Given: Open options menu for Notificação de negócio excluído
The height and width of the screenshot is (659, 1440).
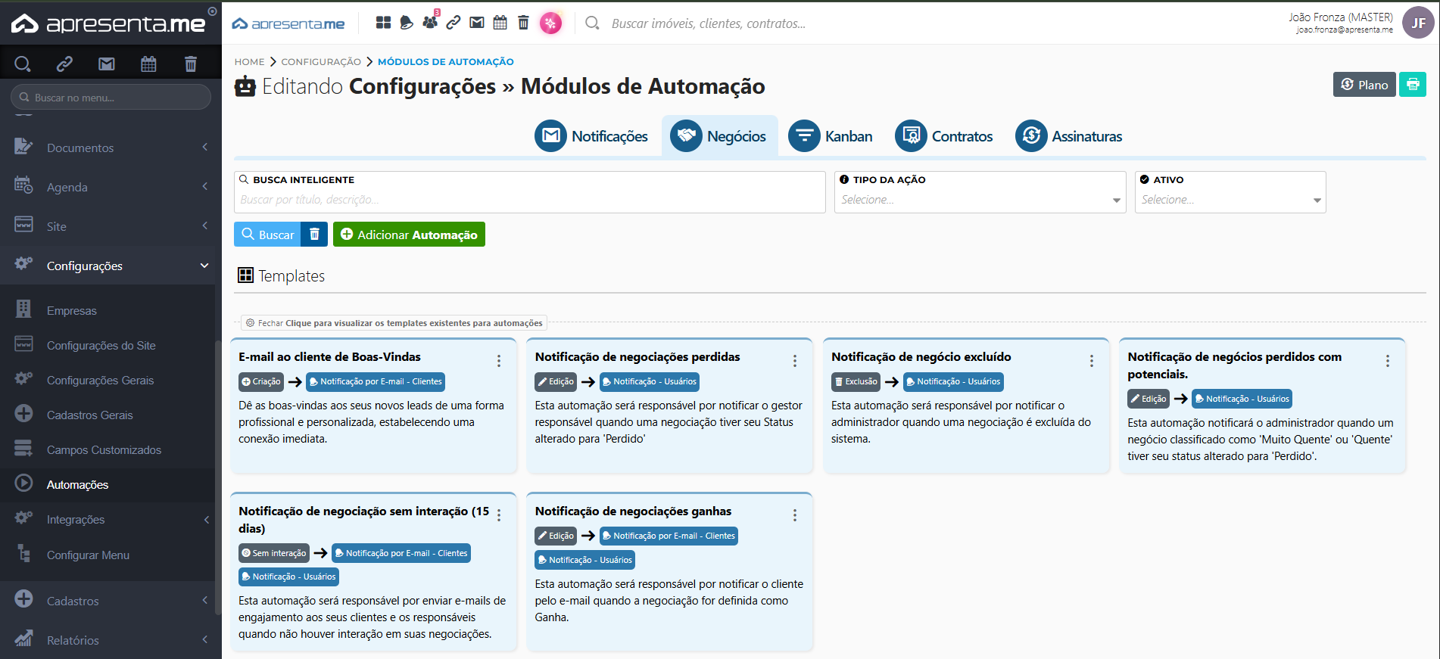Looking at the screenshot, I should [x=1092, y=361].
